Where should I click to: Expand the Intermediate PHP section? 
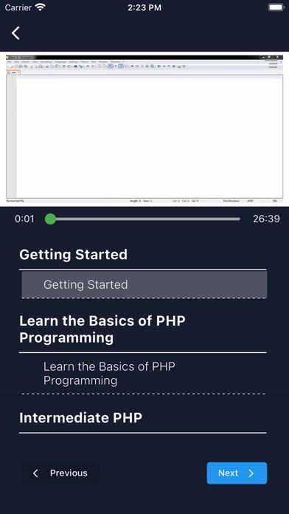pyautogui.click(x=80, y=418)
